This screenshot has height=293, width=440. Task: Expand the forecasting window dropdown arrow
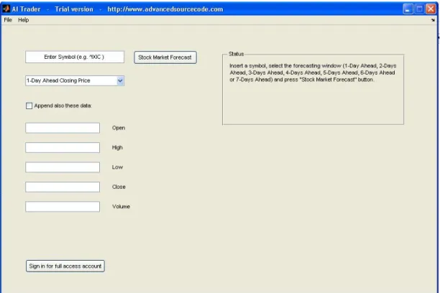tap(120, 80)
